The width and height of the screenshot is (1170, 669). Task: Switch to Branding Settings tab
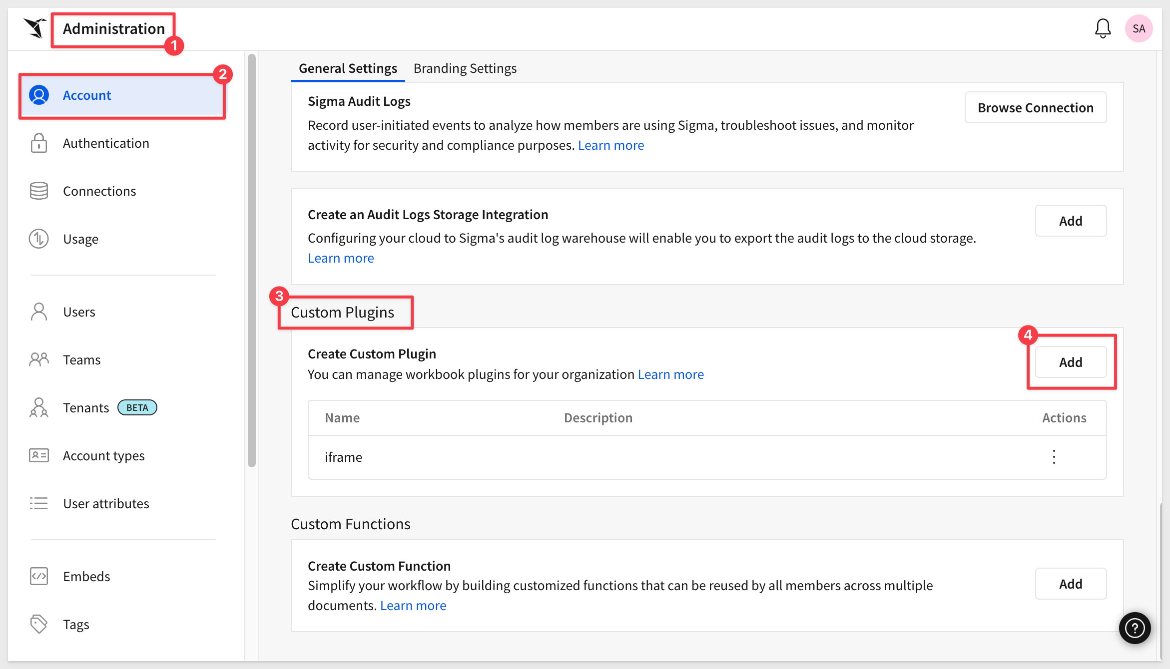pyautogui.click(x=465, y=68)
